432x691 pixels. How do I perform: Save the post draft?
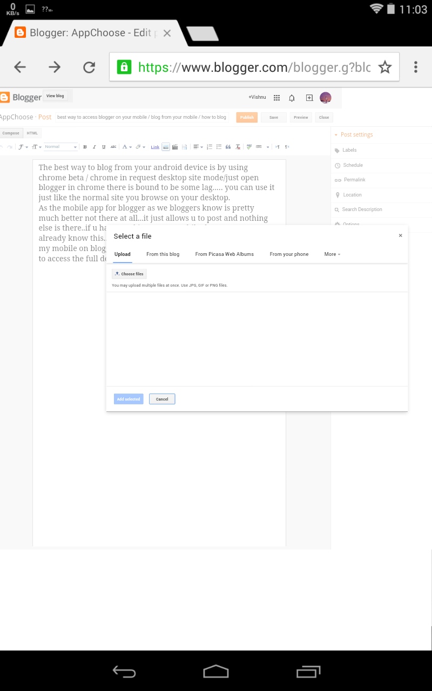click(x=274, y=117)
